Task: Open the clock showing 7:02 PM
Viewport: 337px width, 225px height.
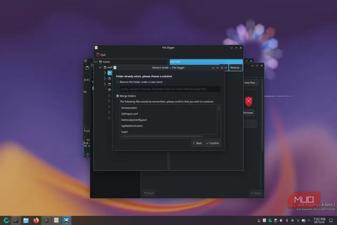Action: pyautogui.click(x=319, y=220)
